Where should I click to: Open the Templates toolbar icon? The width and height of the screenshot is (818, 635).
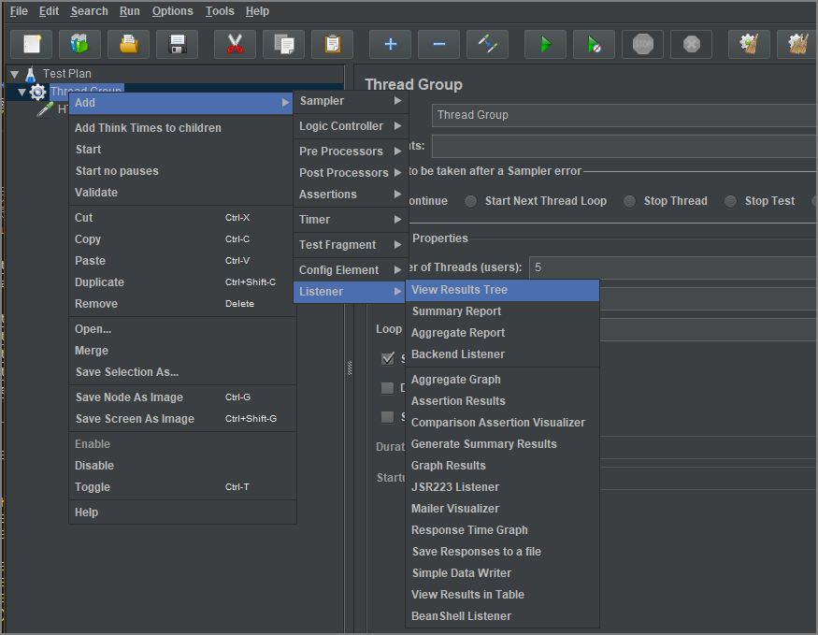pos(79,44)
